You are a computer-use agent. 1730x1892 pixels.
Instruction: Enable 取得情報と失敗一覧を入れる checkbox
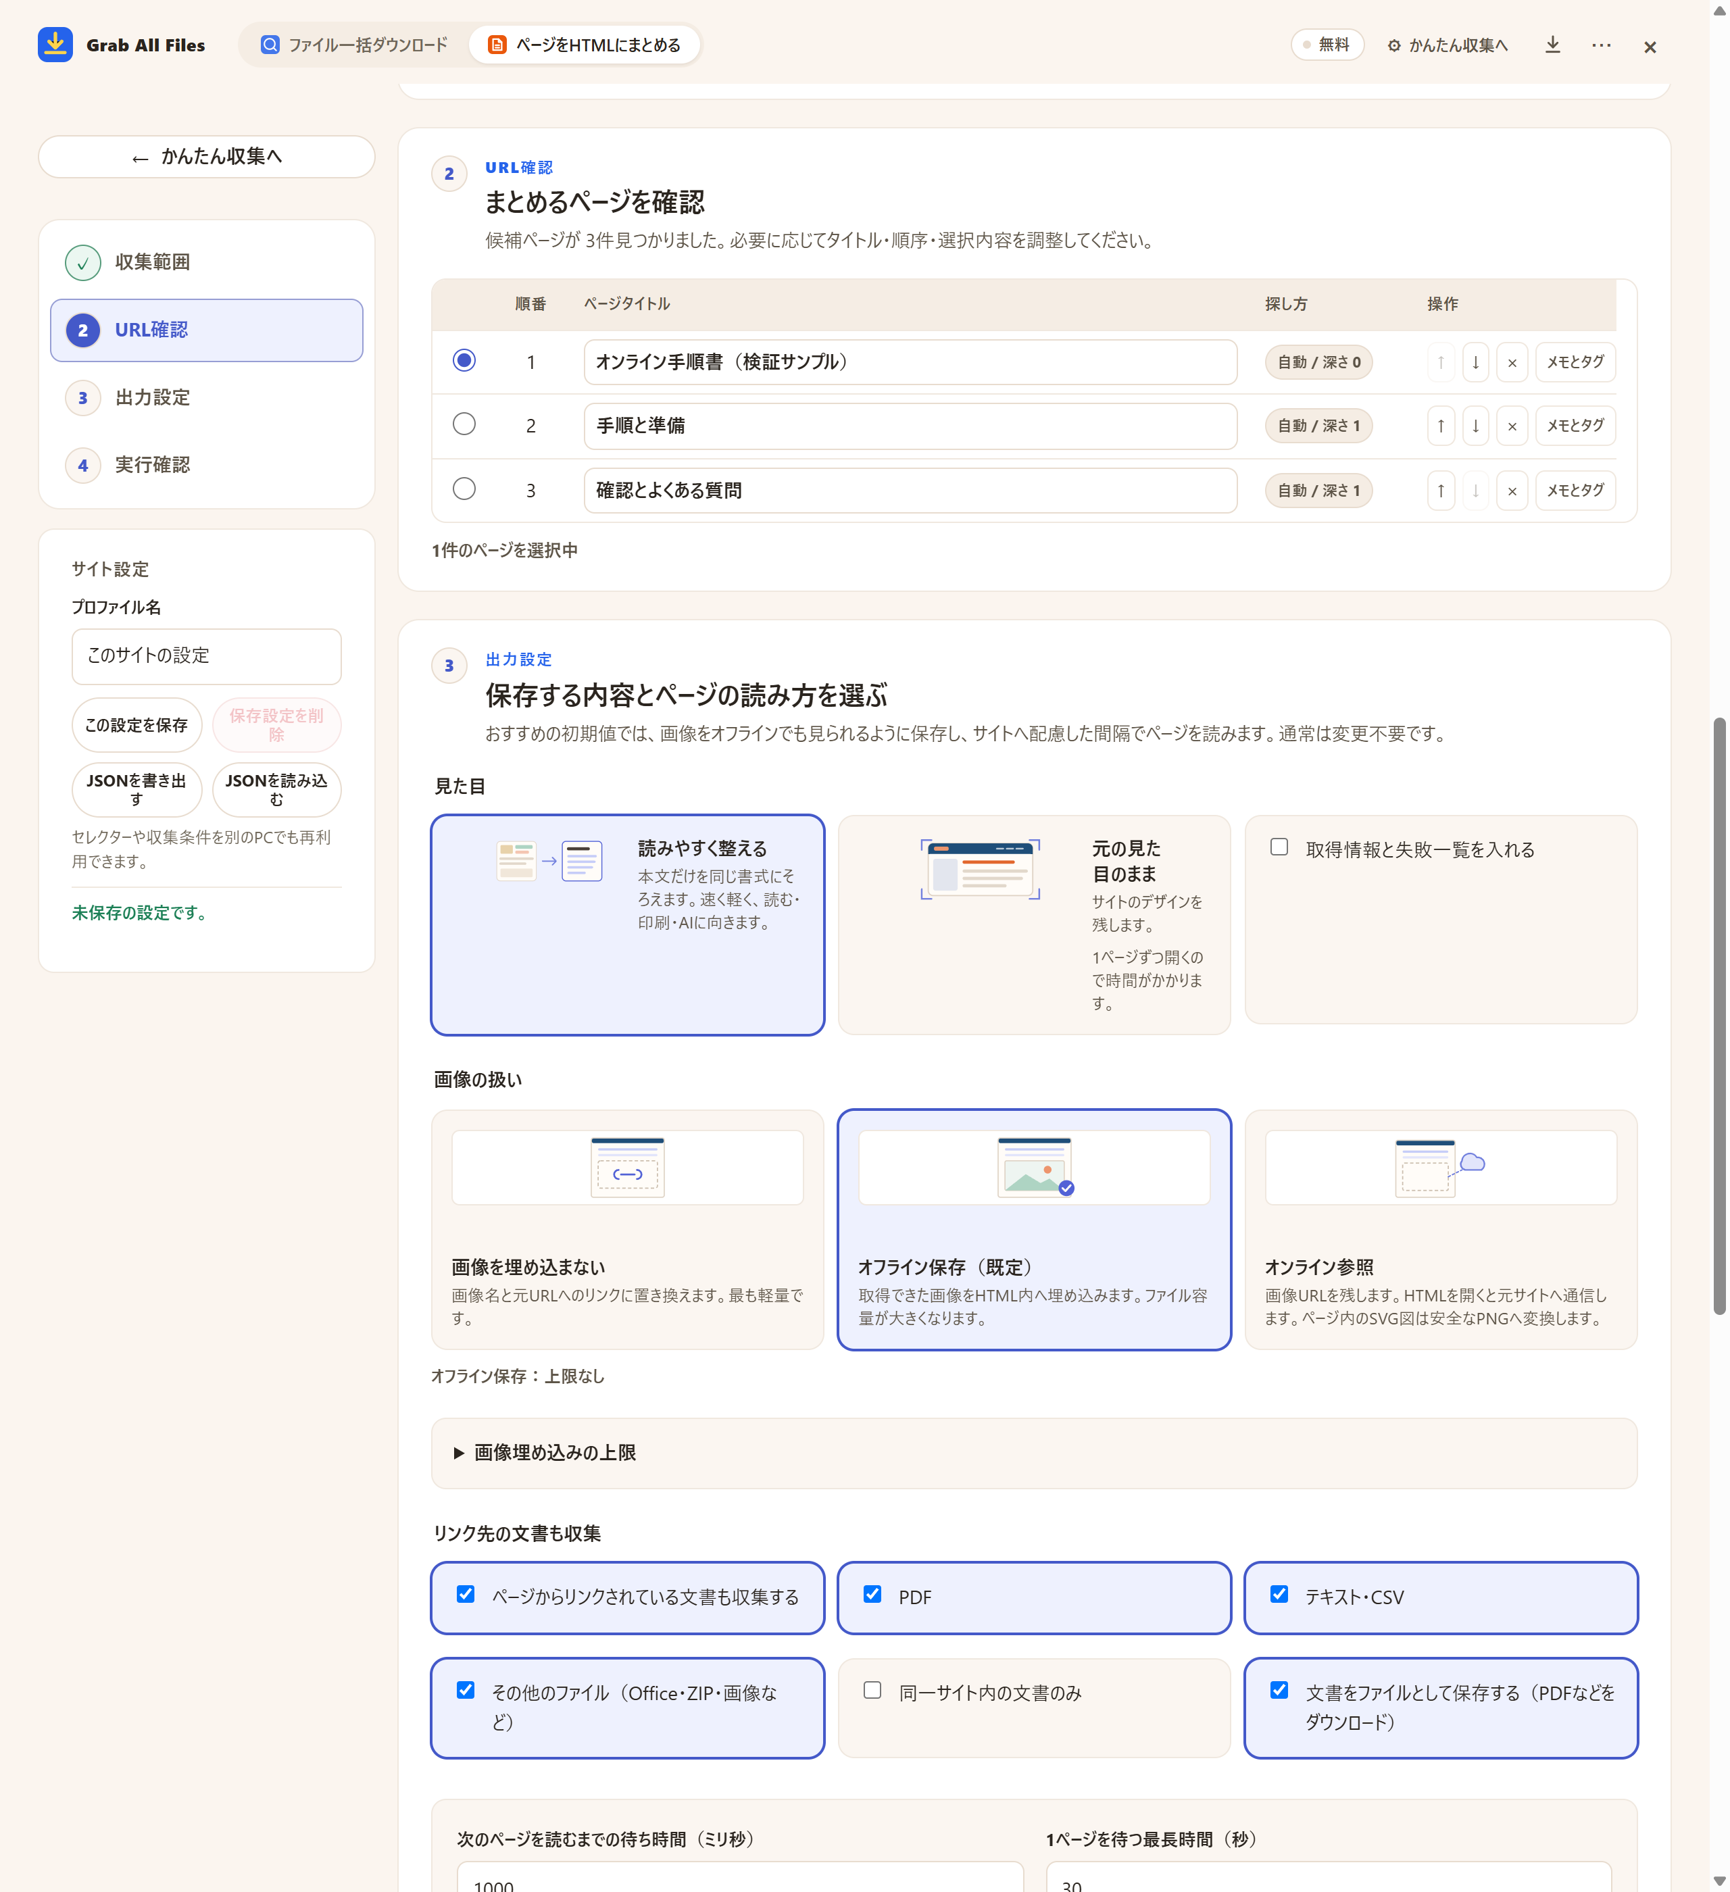(x=1279, y=847)
